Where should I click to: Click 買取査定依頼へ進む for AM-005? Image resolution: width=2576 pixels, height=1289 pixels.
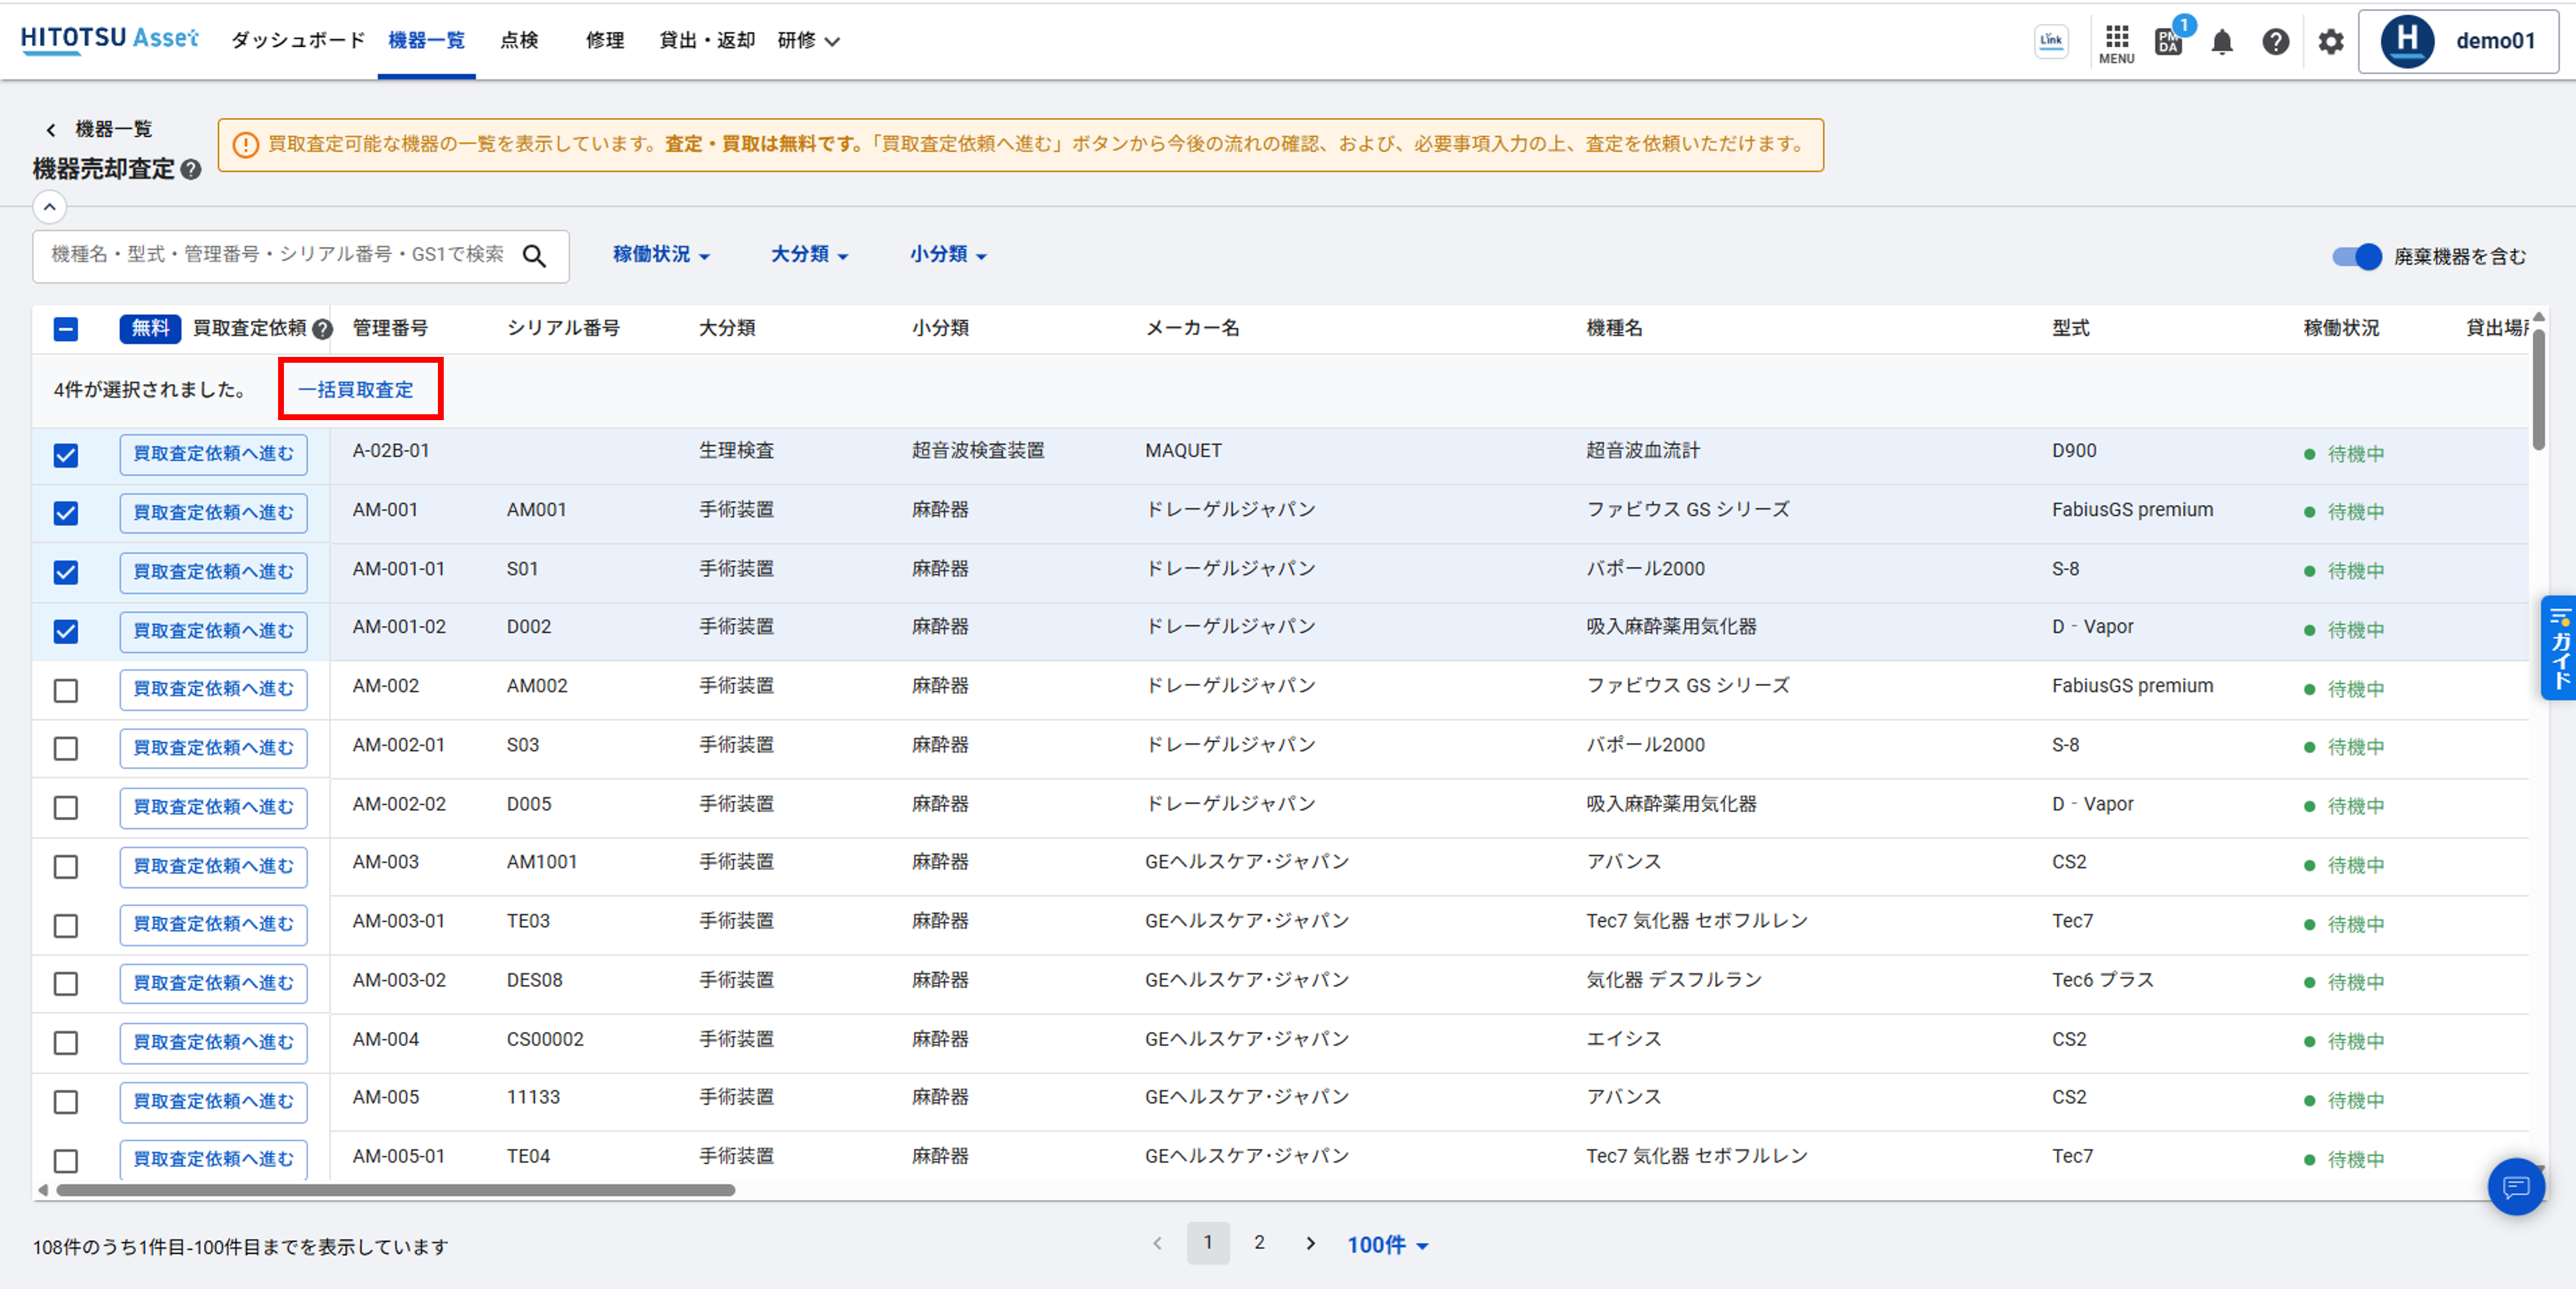click(213, 1101)
